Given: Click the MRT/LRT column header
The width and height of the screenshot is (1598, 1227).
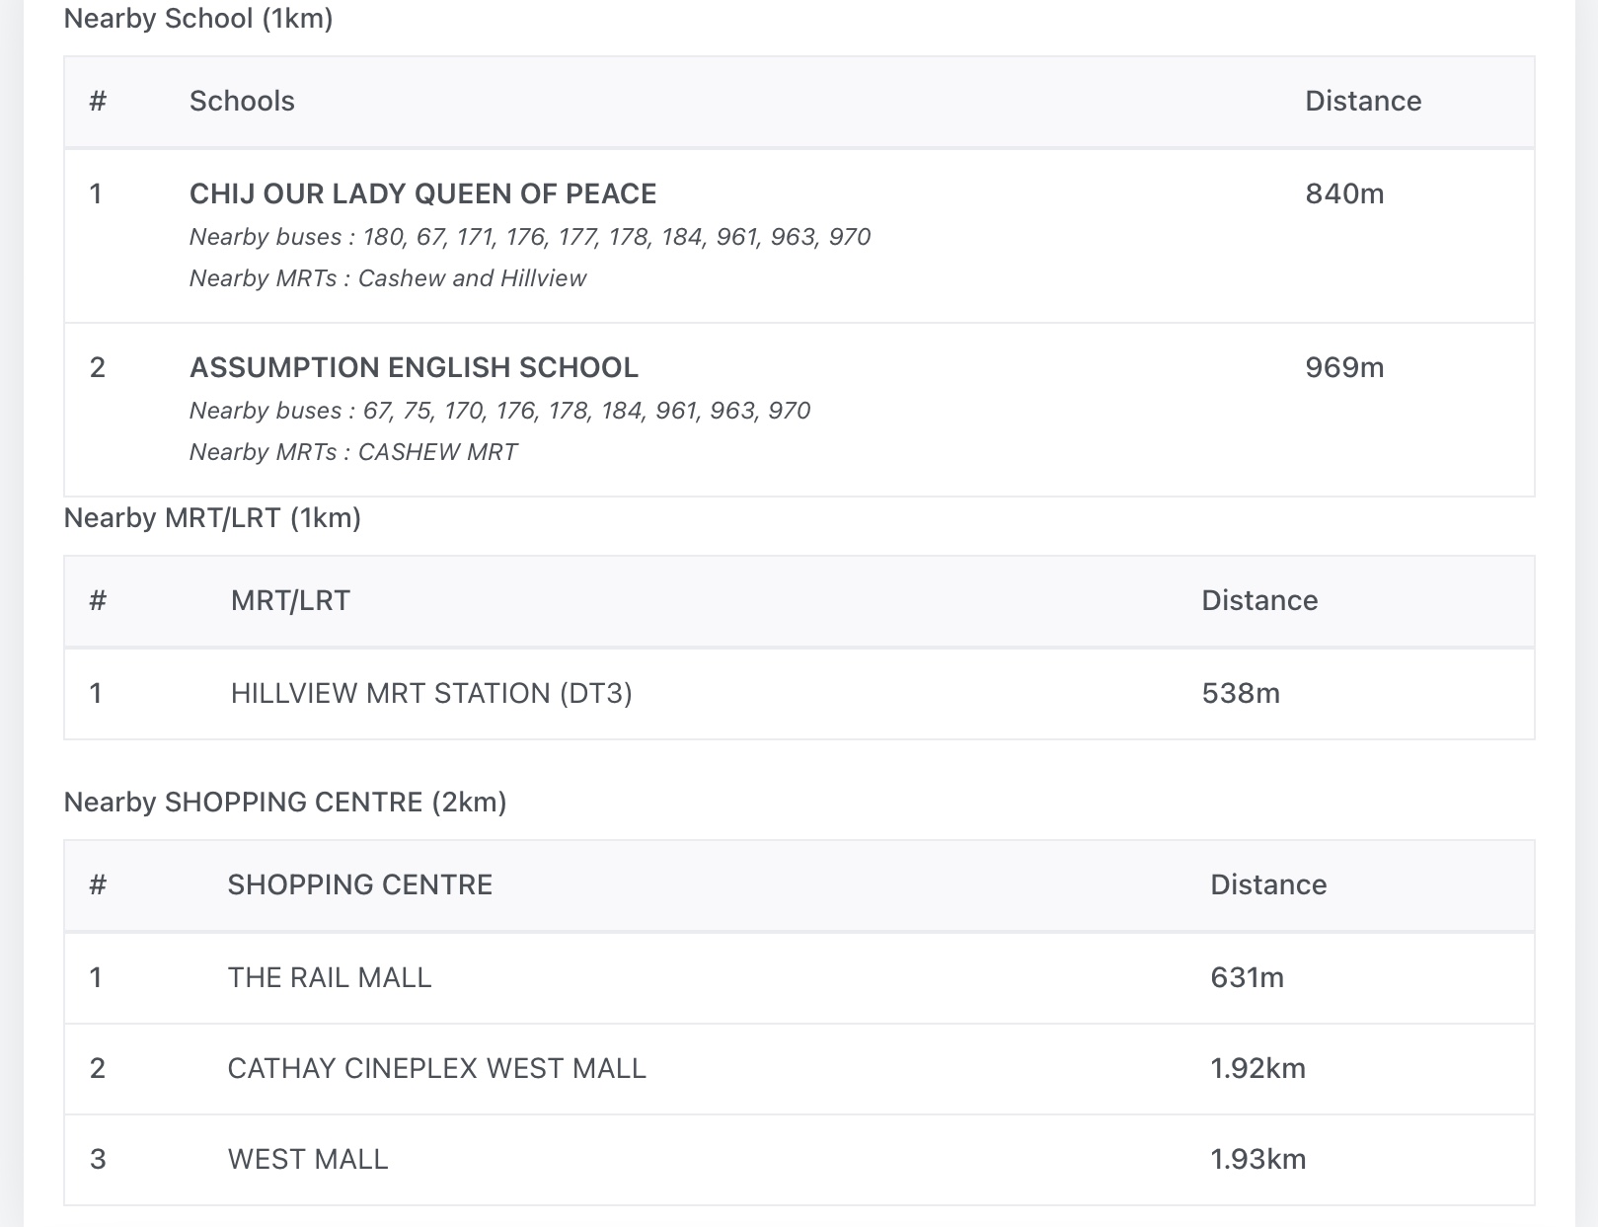Looking at the screenshot, I should tap(290, 600).
